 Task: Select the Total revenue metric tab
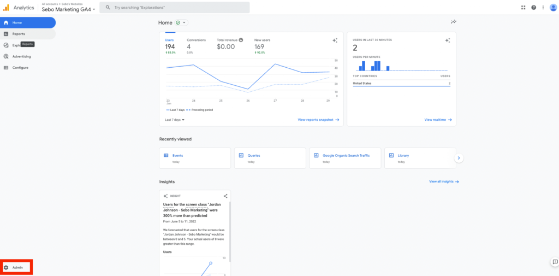[x=230, y=45]
